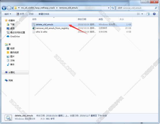The image size is (160, 124).
Task: Click the 打开 open toolbar button
Action: point(20,14)
